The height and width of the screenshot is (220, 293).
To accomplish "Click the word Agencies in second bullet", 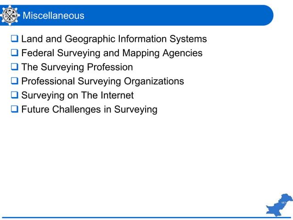I will [182, 53].
